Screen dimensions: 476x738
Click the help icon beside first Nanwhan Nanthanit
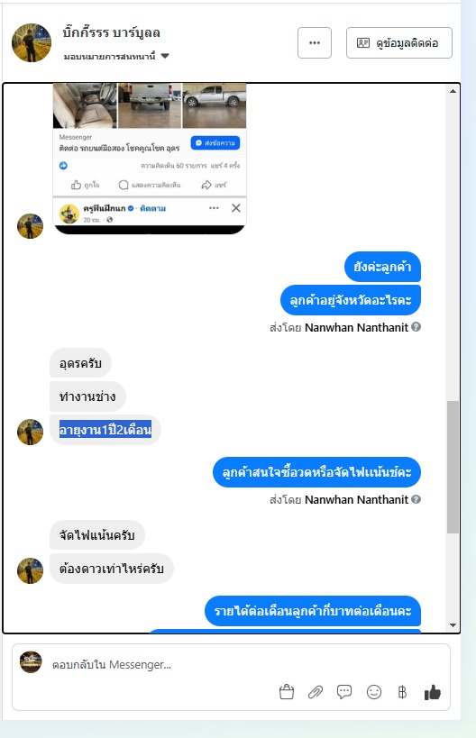coord(416,326)
